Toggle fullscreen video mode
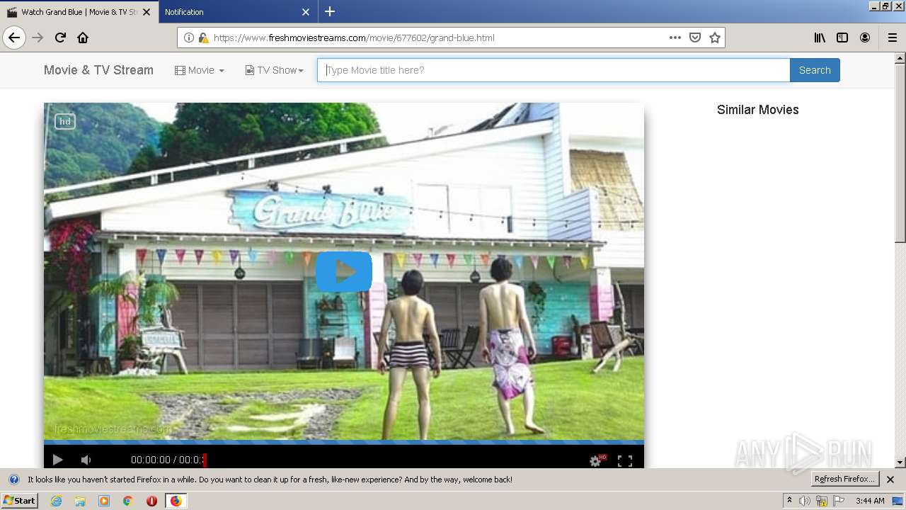 [x=625, y=460]
